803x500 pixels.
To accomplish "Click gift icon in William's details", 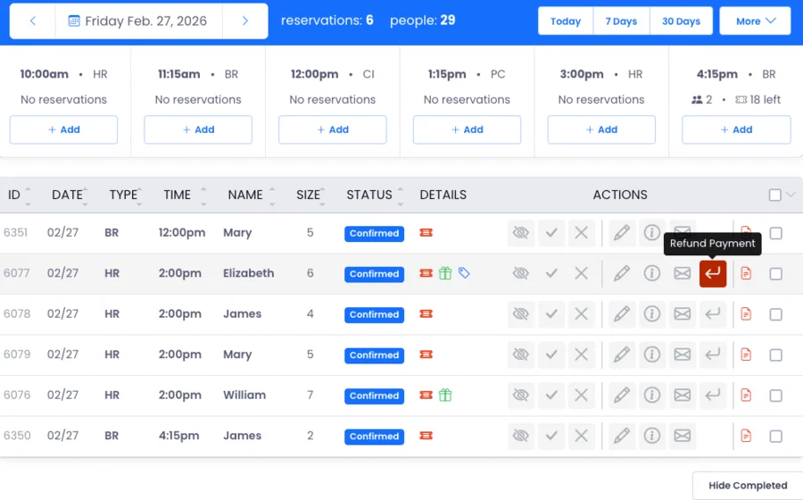I will [445, 395].
